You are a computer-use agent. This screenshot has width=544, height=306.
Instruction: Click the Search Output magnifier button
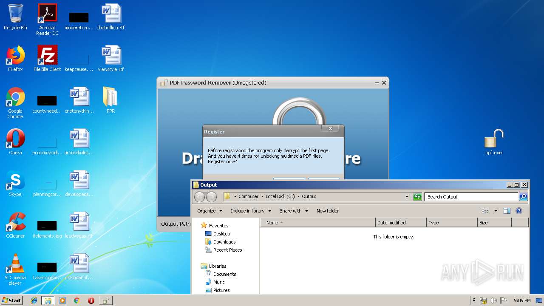[x=523, y=197]
